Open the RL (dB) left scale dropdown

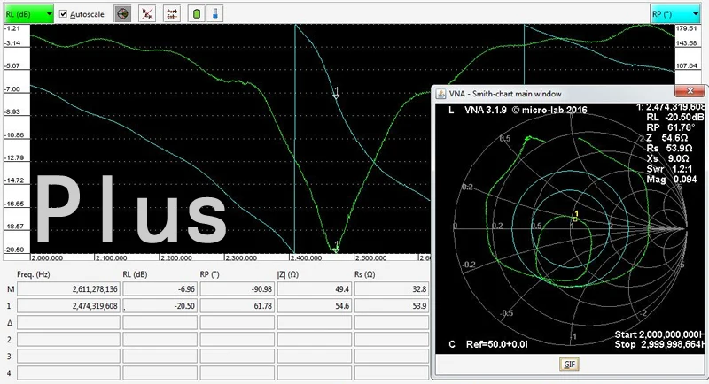click(x=28, y=14)
